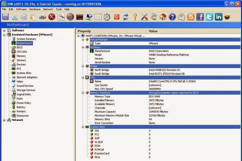Open the black system monitor graph icon
The height and width of the screenshot is (161, 242).
tap(80, 17)
